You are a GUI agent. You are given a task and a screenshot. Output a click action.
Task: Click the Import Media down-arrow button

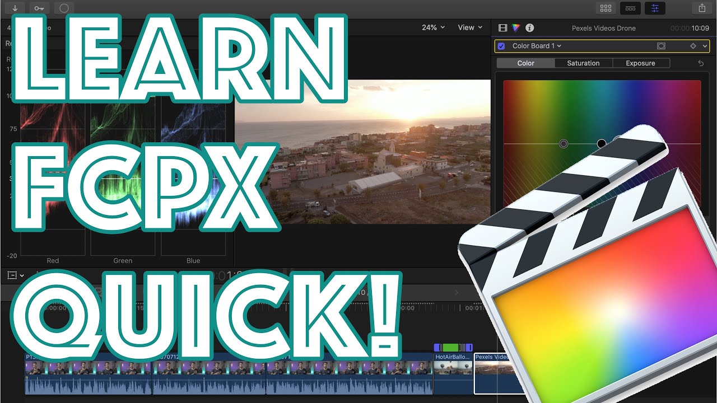click(15, 8)
